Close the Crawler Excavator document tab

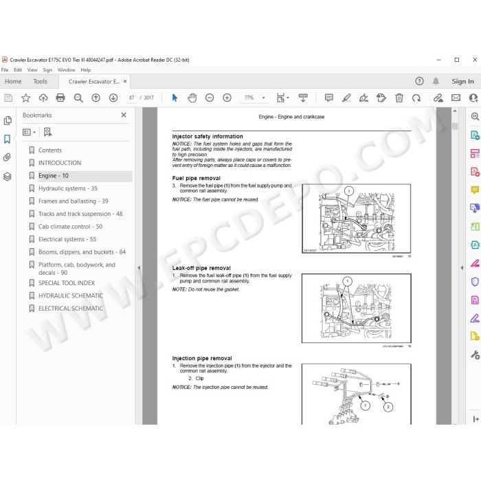pyautogui.click(x=125, y=81)
